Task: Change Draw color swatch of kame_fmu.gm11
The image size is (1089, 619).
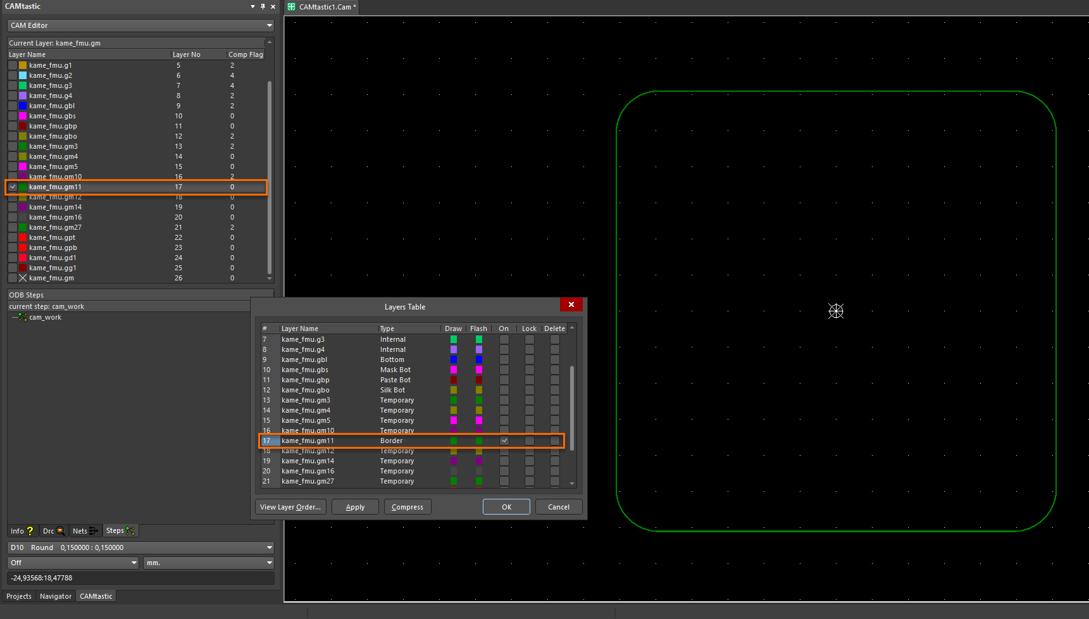Action: (x=454, y=441)
